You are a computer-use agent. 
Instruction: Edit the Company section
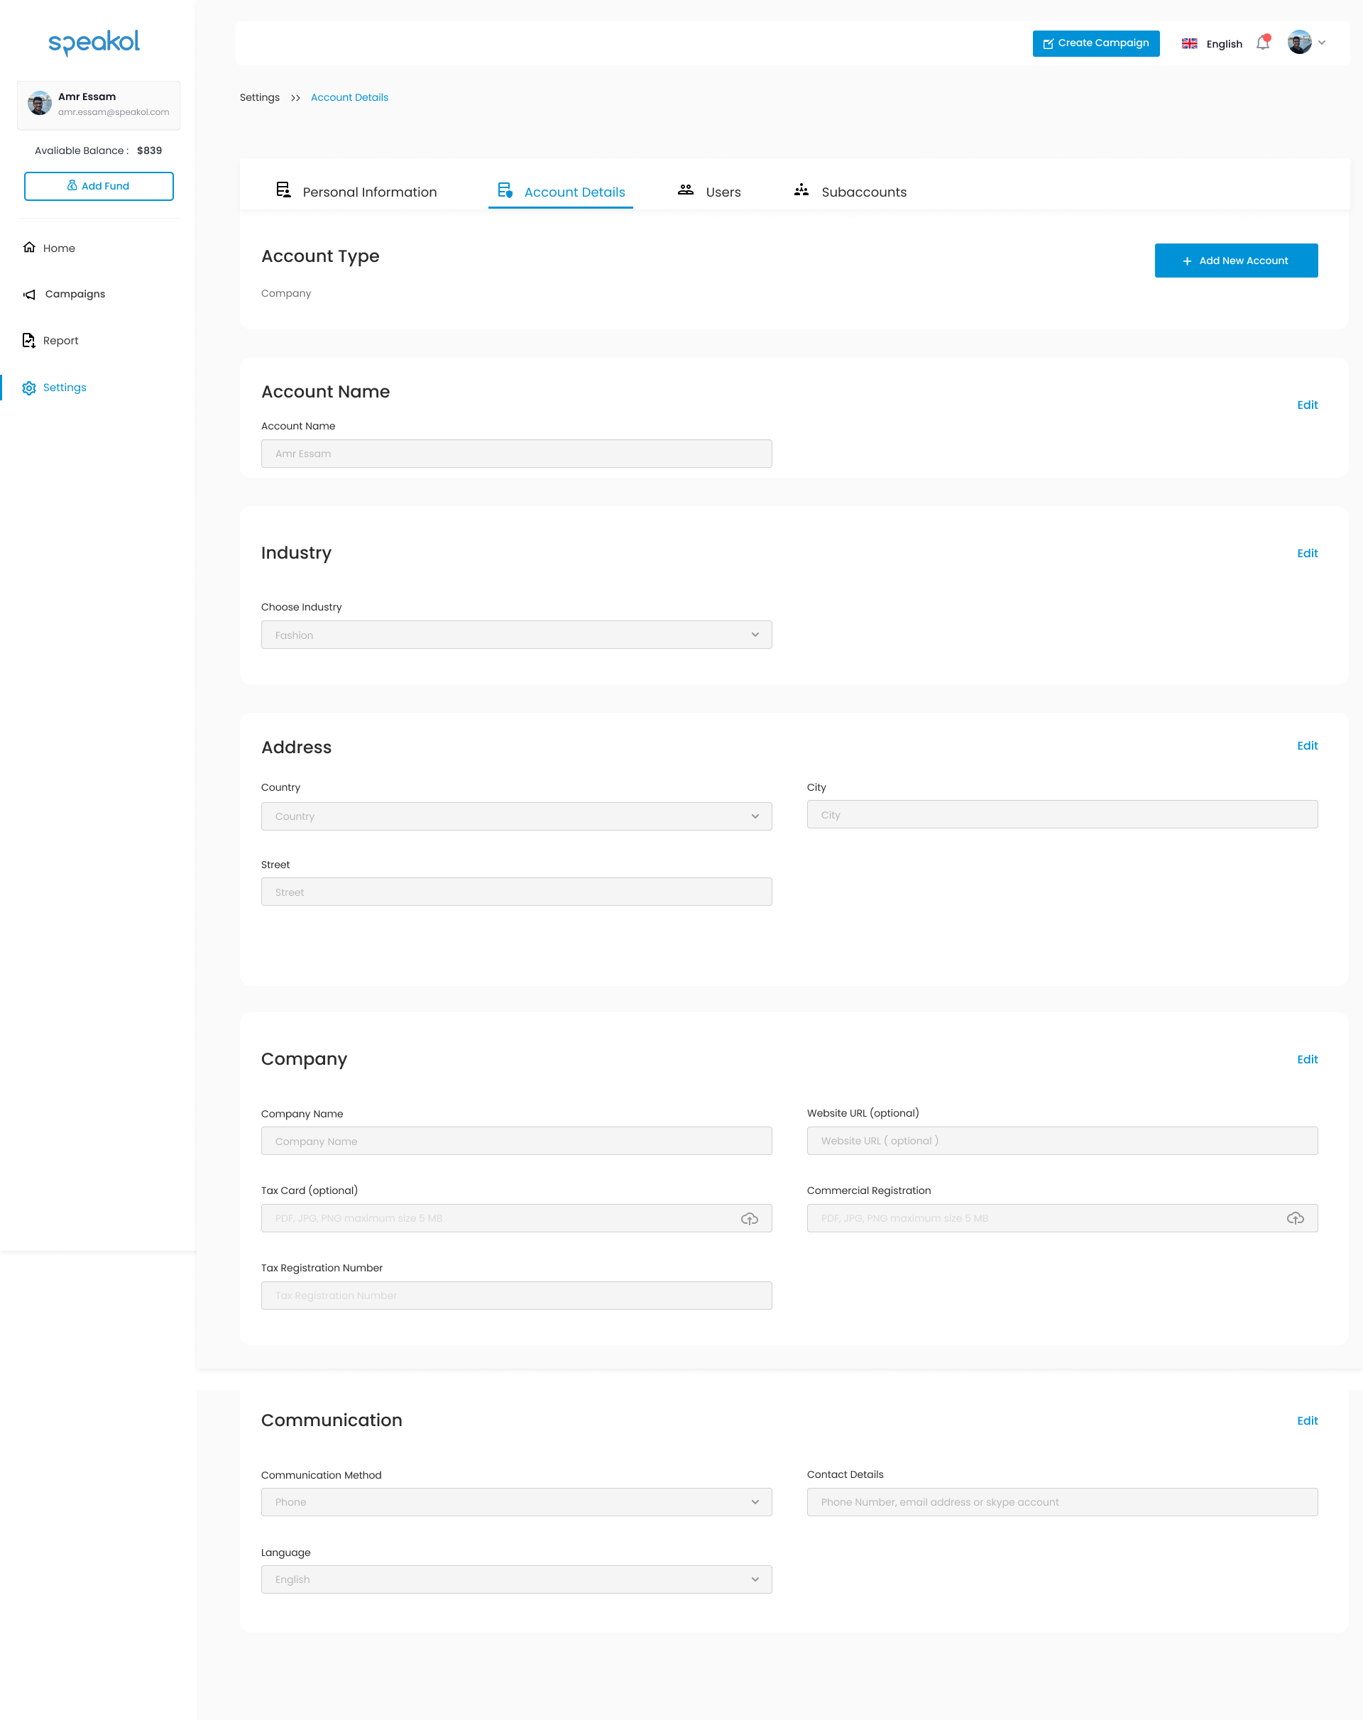(x=1307, y=1059)
